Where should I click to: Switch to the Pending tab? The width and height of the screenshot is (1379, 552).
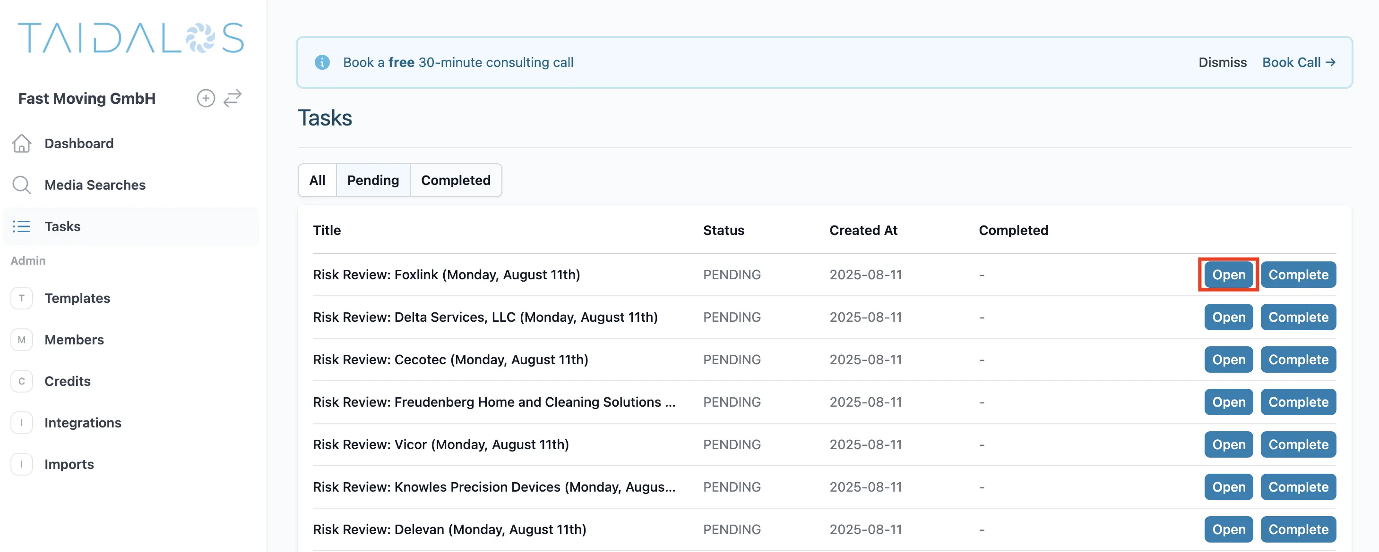coord(372,181)
